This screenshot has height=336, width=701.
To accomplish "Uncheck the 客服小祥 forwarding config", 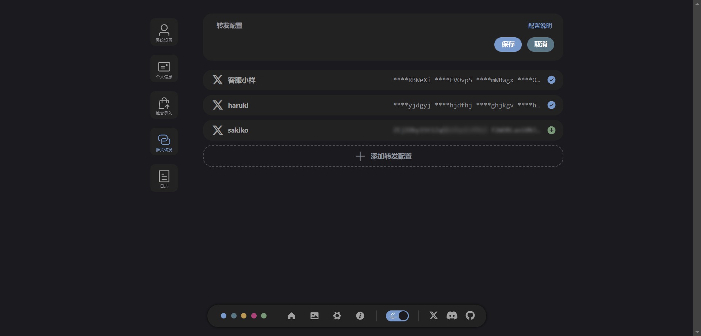I will (551, 80).
